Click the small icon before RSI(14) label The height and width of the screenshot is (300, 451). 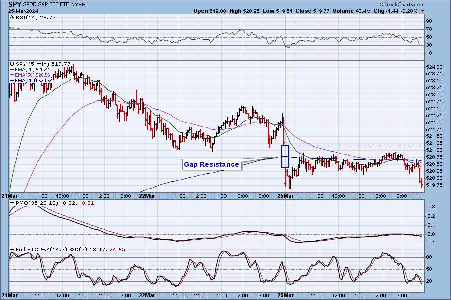click(12, 17)
